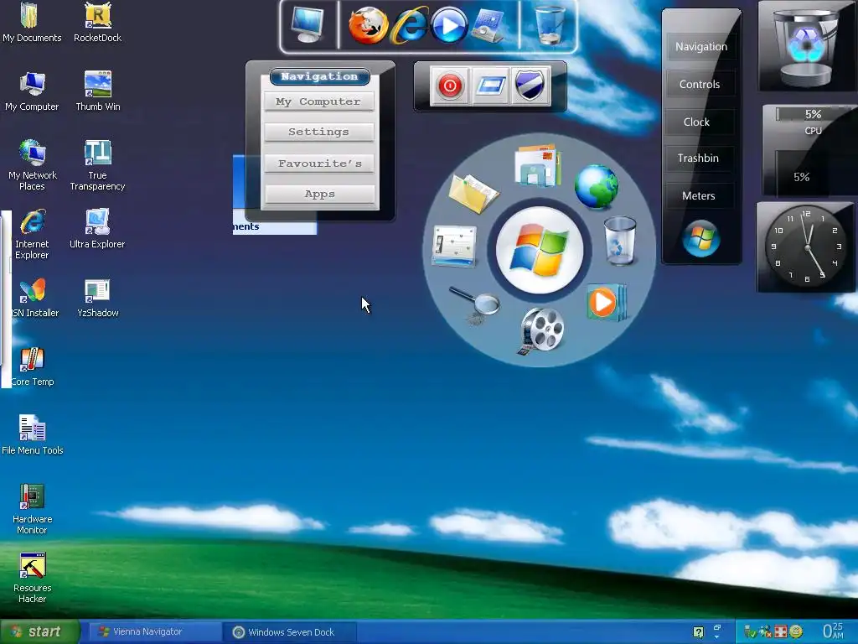Click the Start button
This screenshot has height=644, width=858.
coord(39,632)
